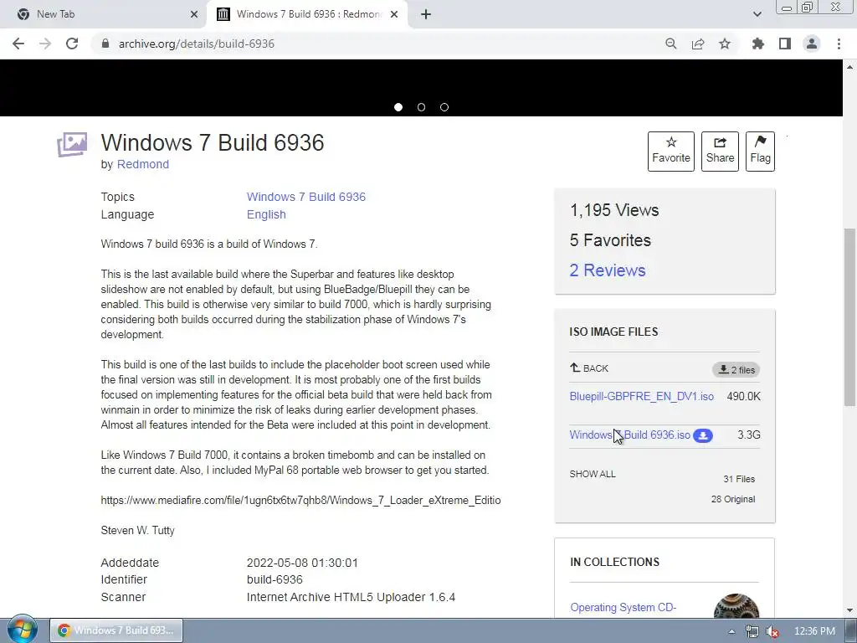This screenshot has height=643, width=857.
Task: Open the Chrome profile avatar
Action: coord(812,44)
